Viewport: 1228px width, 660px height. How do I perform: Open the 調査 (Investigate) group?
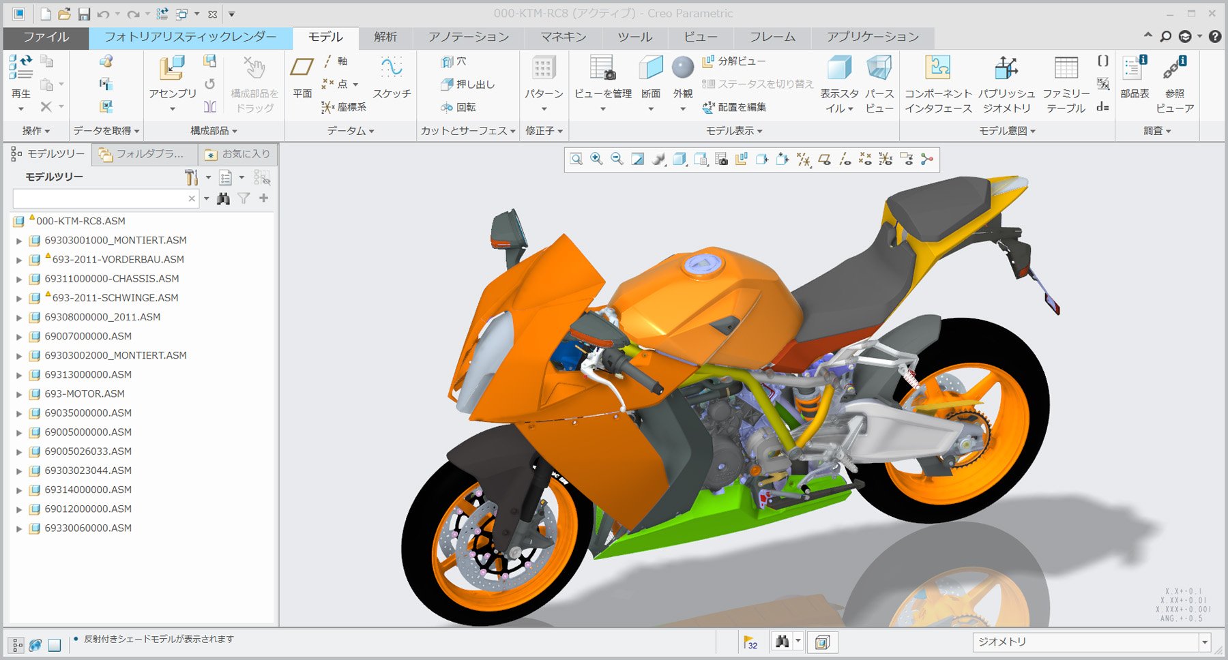[x=1157, y=131]
